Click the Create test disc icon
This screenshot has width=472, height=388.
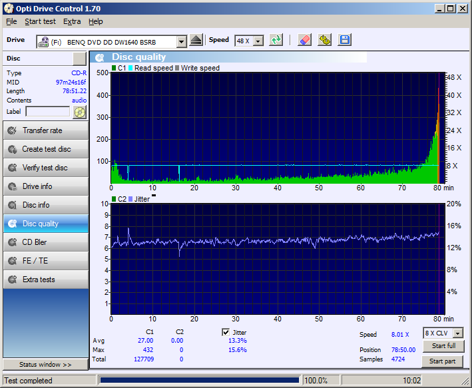[x=13, y=149]
